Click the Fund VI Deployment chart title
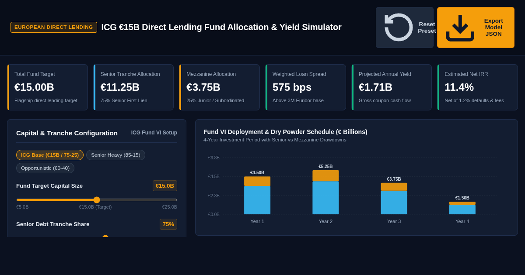The image size is (525, 275). [285, 132]
